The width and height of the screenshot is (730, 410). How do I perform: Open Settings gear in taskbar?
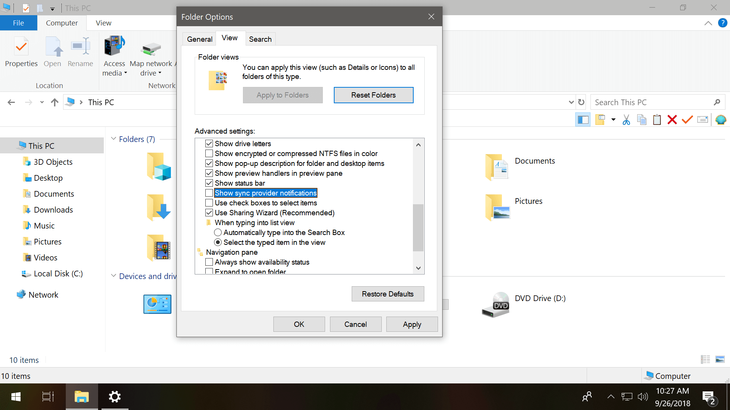(x=114, y=397)
